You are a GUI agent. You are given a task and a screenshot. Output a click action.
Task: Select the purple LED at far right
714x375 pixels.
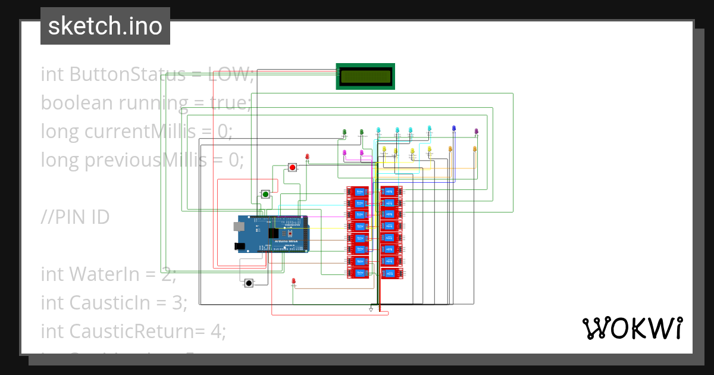476,130
